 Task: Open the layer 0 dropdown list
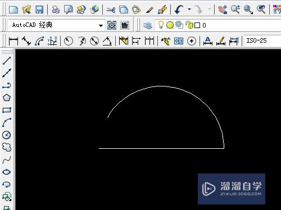pyautogui.click(x=218, y=25)
